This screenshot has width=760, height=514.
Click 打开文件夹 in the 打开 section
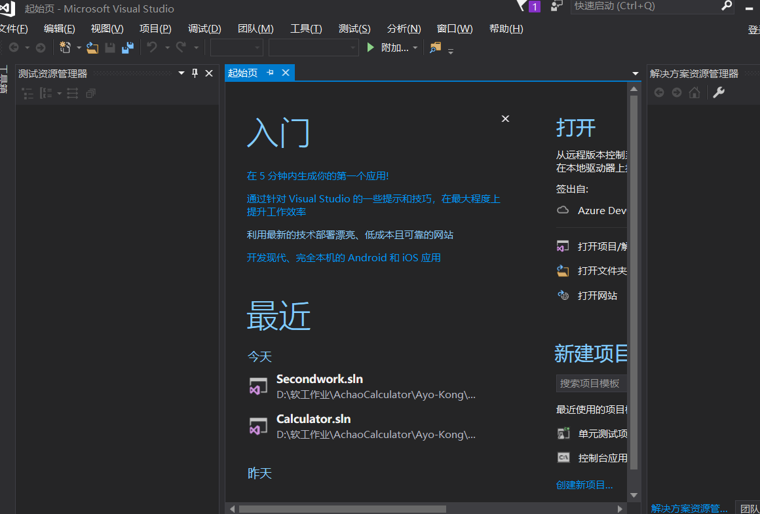point(592,271)
